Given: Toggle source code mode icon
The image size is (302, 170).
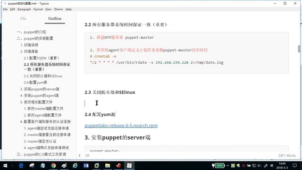Looking at the screenshot, I should tap(87, 155).
